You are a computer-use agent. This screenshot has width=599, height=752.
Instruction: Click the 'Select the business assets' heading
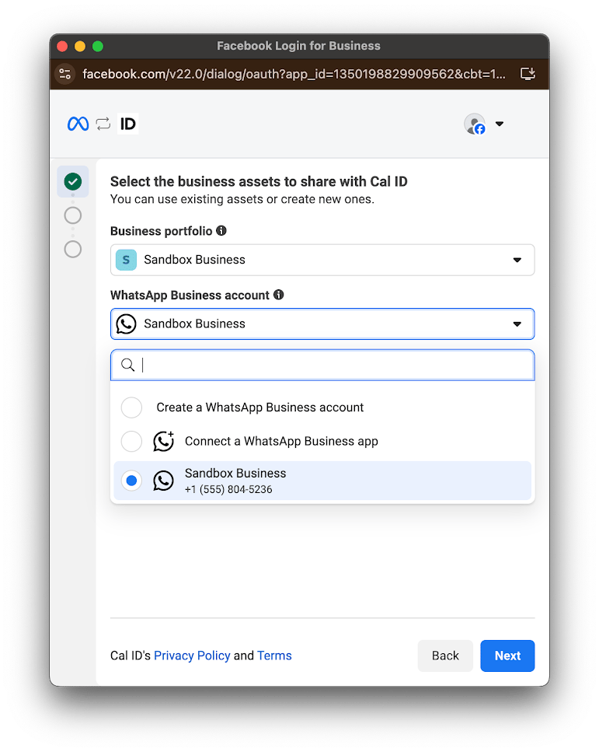(259, 182)
